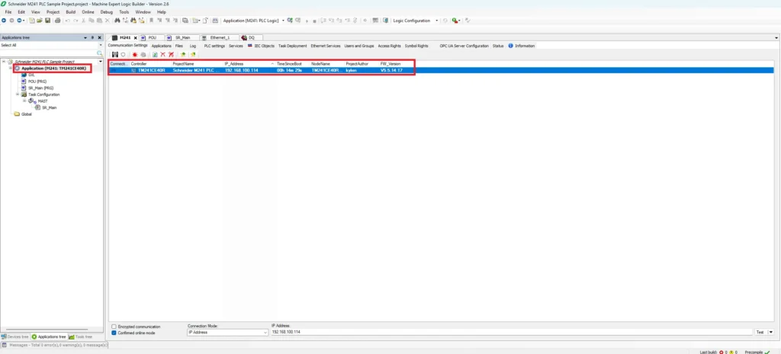Open the Build menu
This screenshot has height=354, width=781.
[x=71, y=12]
